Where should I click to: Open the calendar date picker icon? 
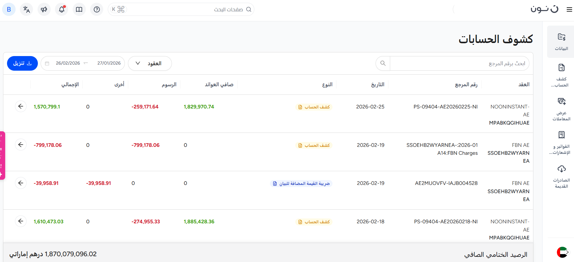pyautogui.click(x=47, y=63)
